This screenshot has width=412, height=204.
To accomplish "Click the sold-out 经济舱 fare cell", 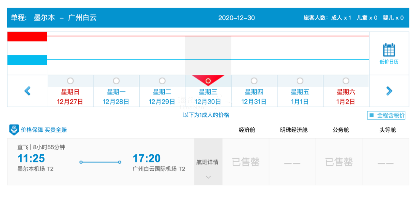I will (246, 162).
